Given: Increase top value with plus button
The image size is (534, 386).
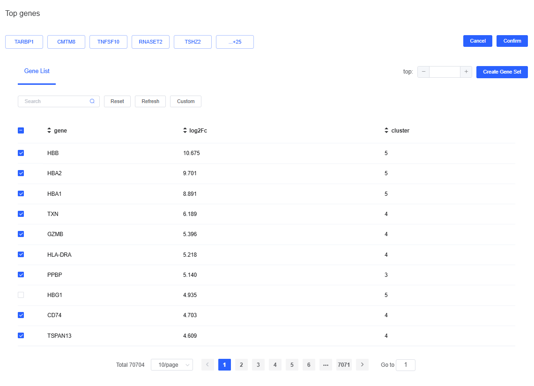Looking at the screenshot, I should (466, 72).
